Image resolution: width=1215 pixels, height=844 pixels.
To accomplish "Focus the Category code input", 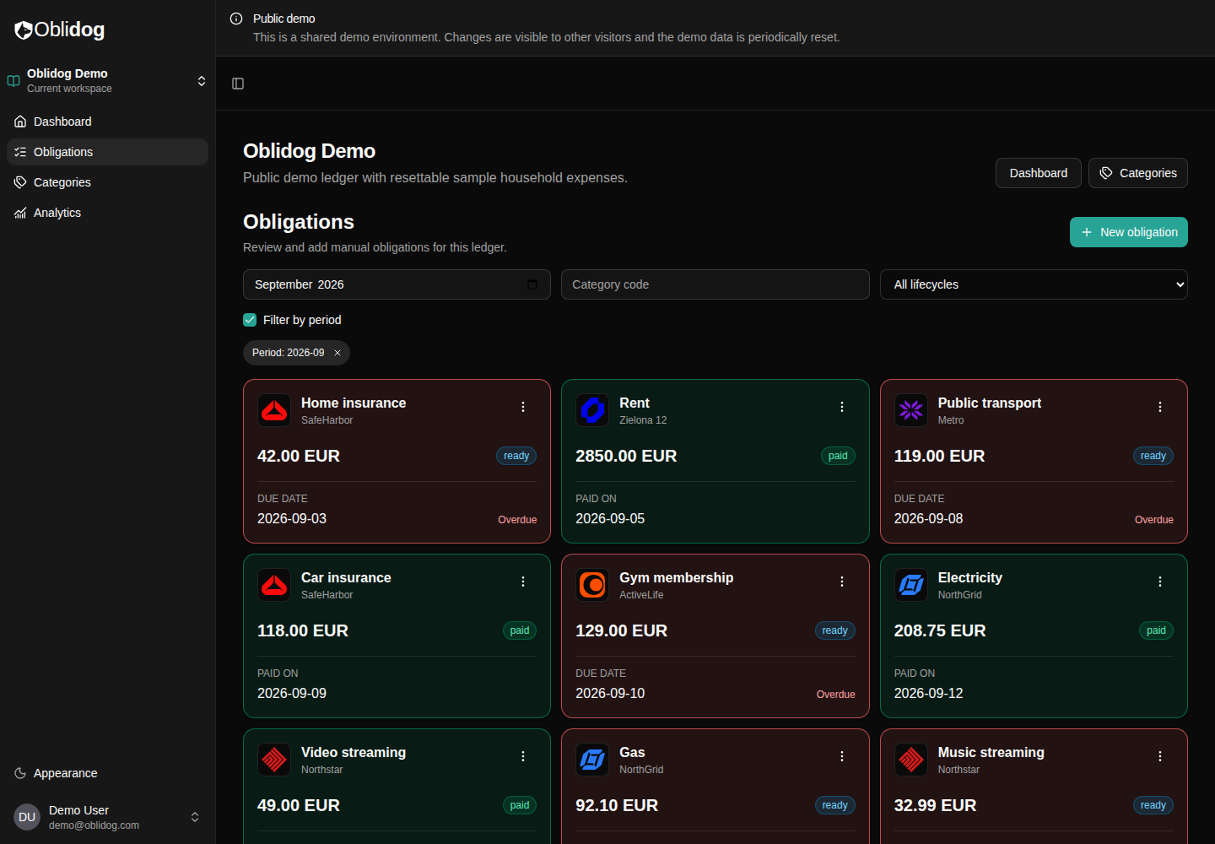I will coord(715,284).
